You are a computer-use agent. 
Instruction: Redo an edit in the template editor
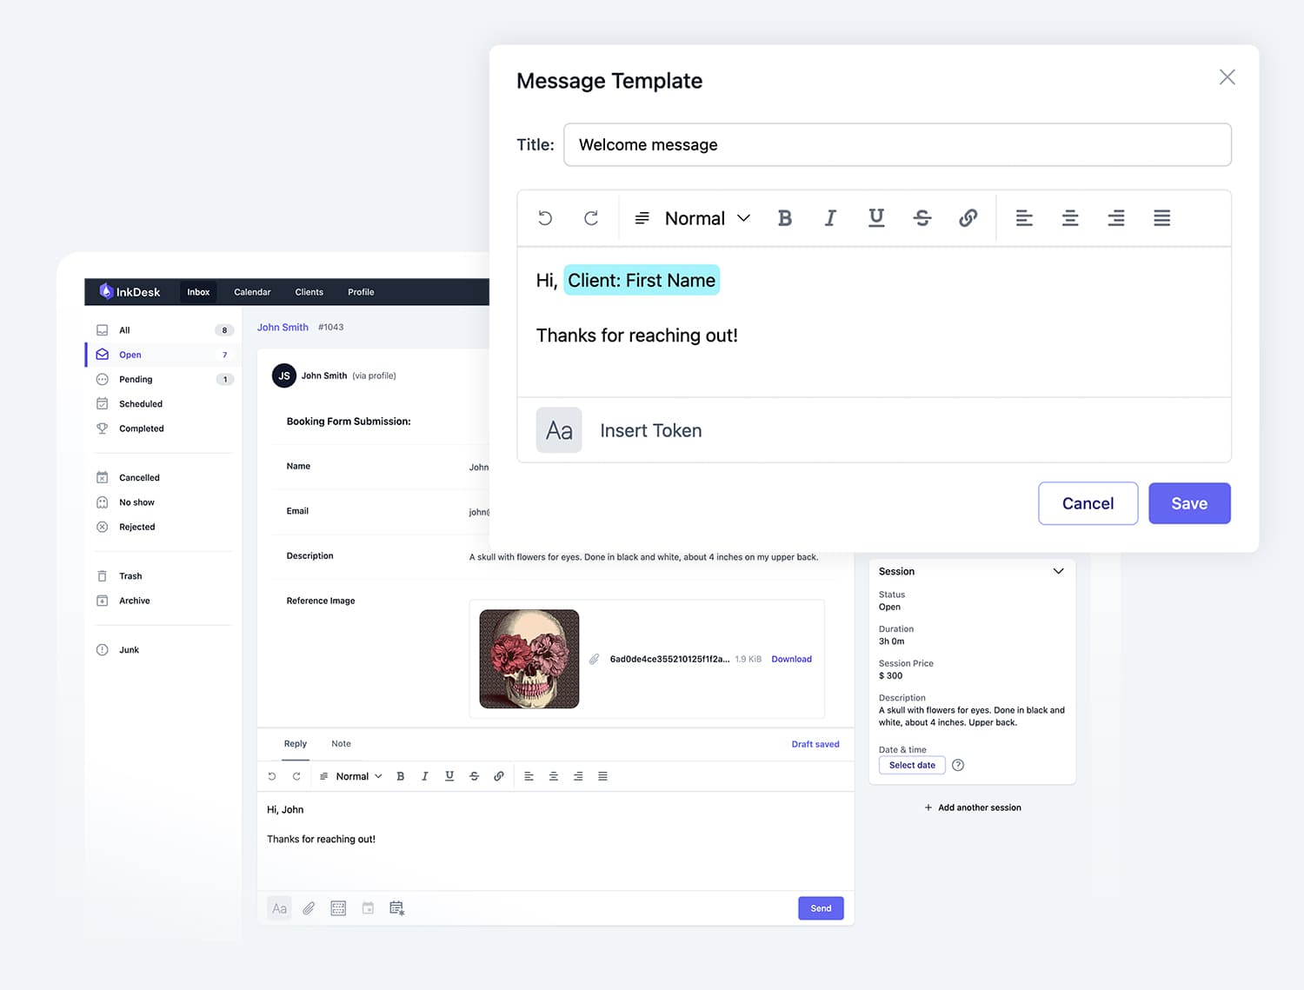click(591, 218)
